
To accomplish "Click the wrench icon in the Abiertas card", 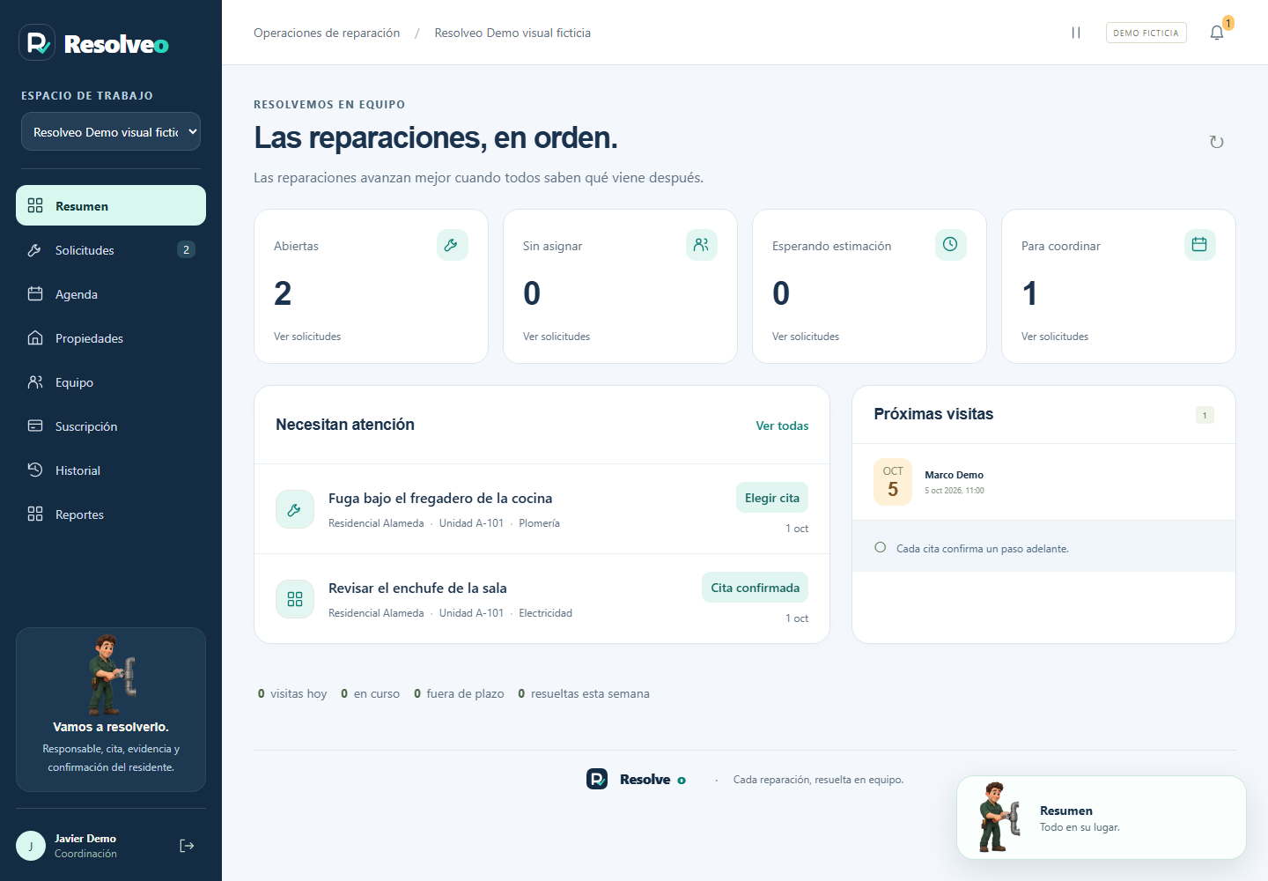I will [452, 245].
